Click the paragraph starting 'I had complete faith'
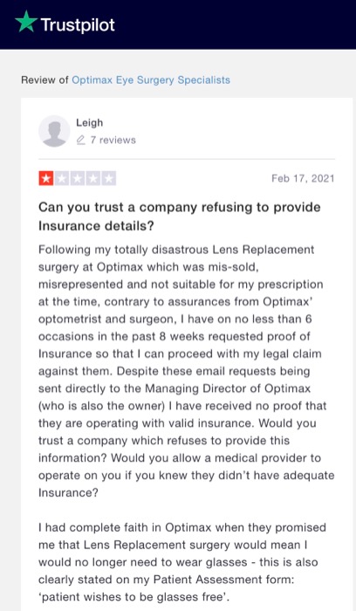 pyautogui.click(x=181, y=562)
